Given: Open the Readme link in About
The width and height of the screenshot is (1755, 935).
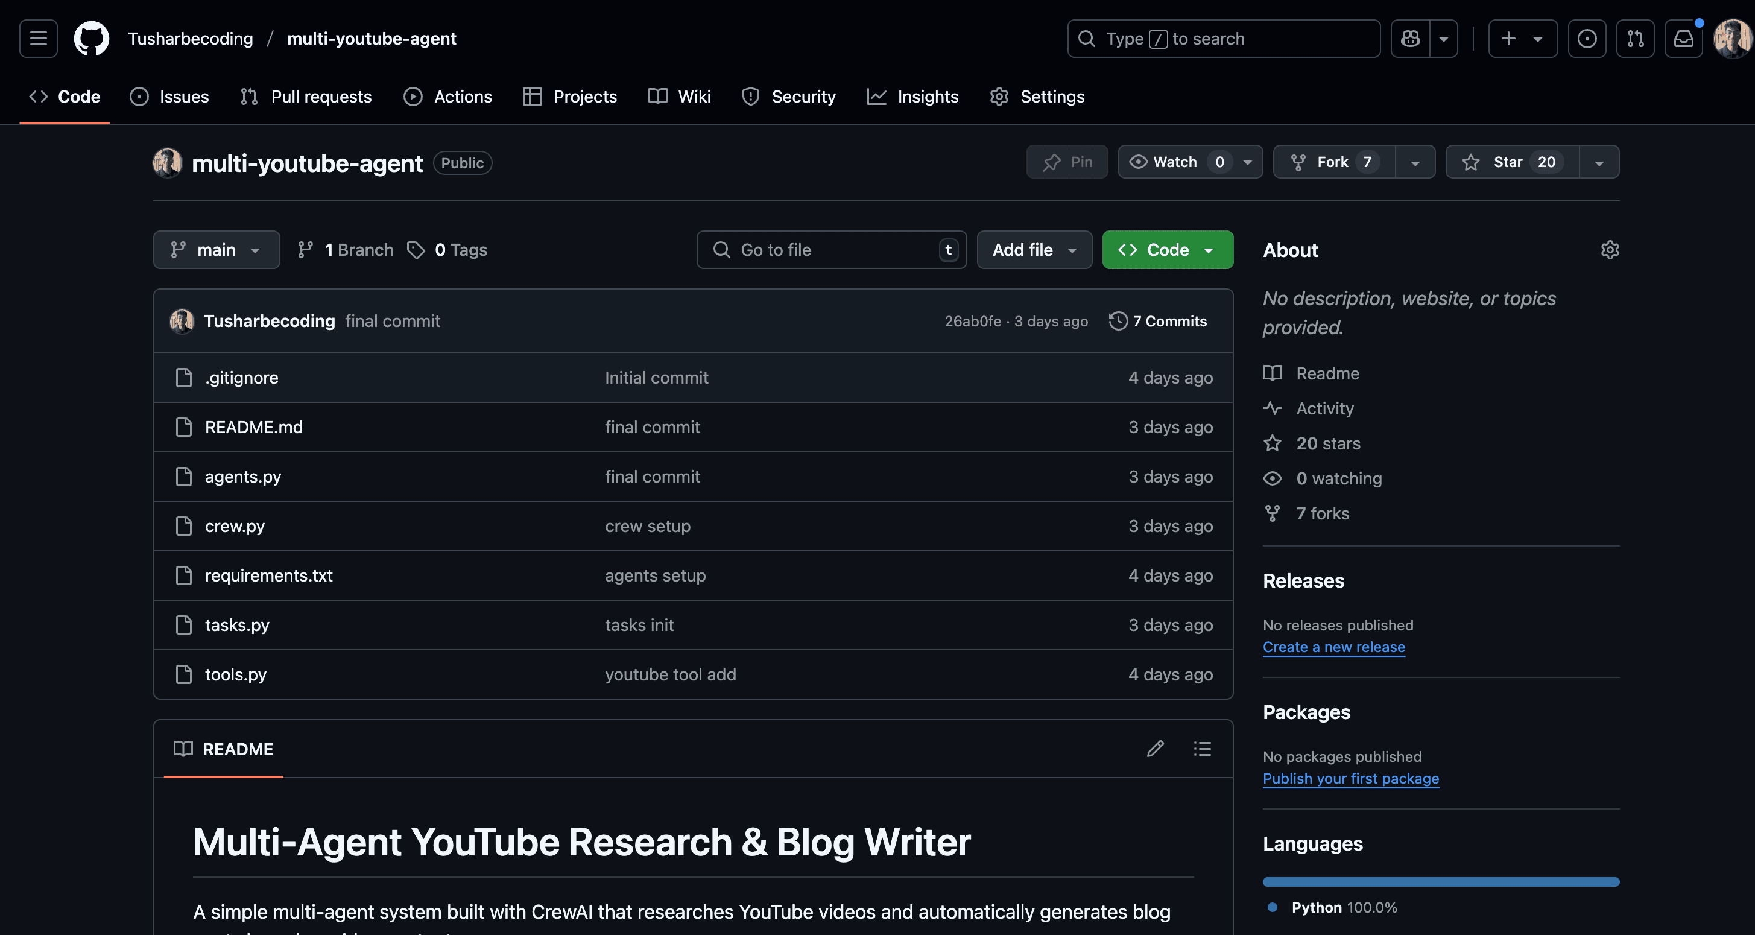Looking at the screenshot, I should pos(1311,373).
